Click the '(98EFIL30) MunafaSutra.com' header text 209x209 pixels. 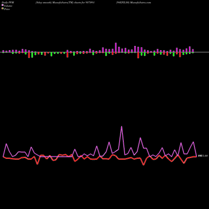133,3
